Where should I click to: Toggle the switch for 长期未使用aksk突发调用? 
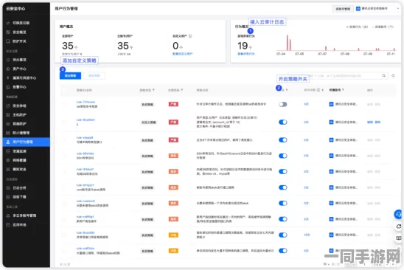click(282, 203)
